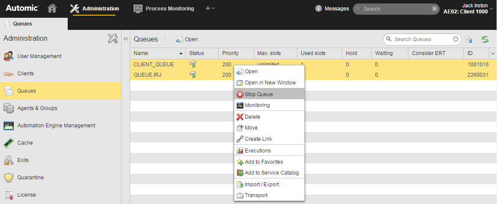
Task: Expand the Jack Ireton user menu
Action: coord(491,8)
